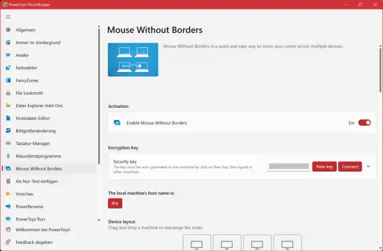
Task: Click the main content scrollbar thumb
Action: click(381, 70)
